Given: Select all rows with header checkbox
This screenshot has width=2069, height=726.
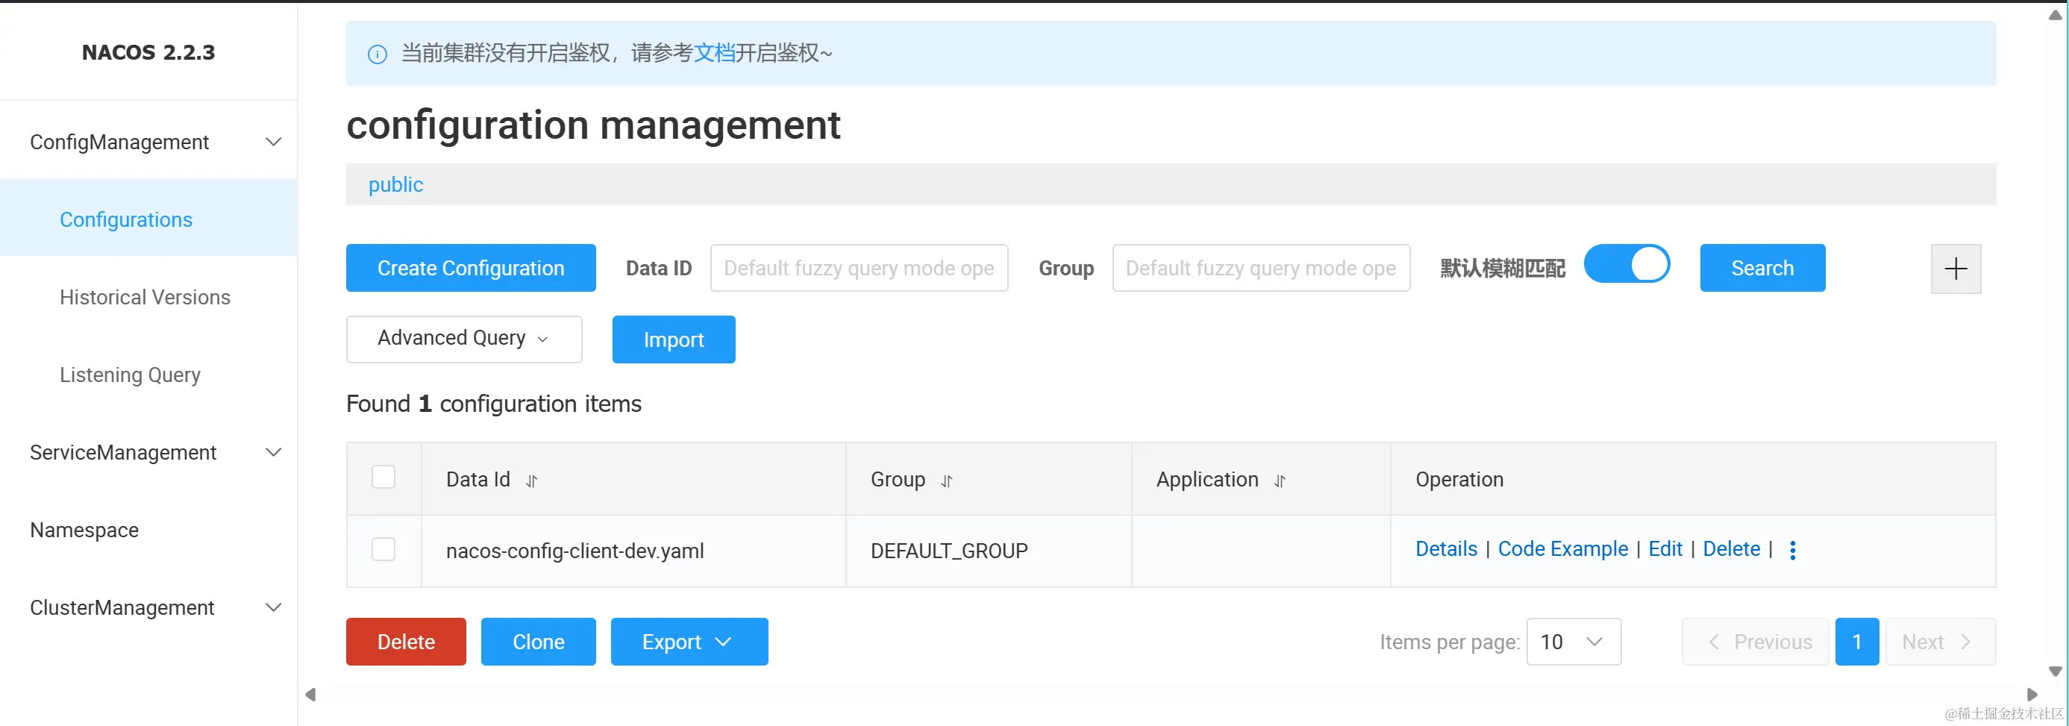Looking at the screenshot, I should pos(384,477).
